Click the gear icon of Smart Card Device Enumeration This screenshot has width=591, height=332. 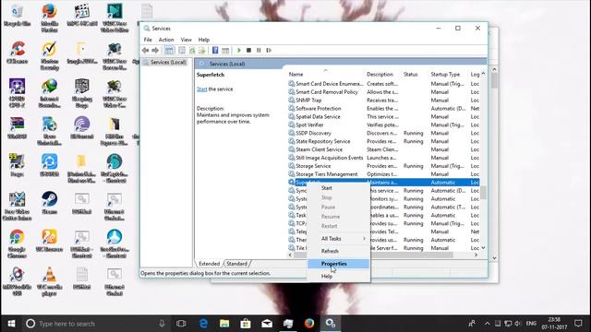click(x=292, y=84)
